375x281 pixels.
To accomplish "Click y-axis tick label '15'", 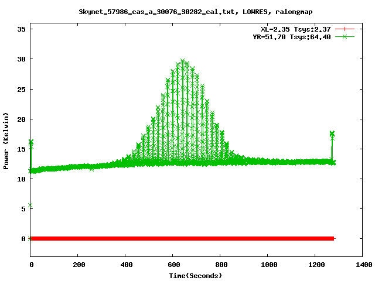I will tap(21, 149).
